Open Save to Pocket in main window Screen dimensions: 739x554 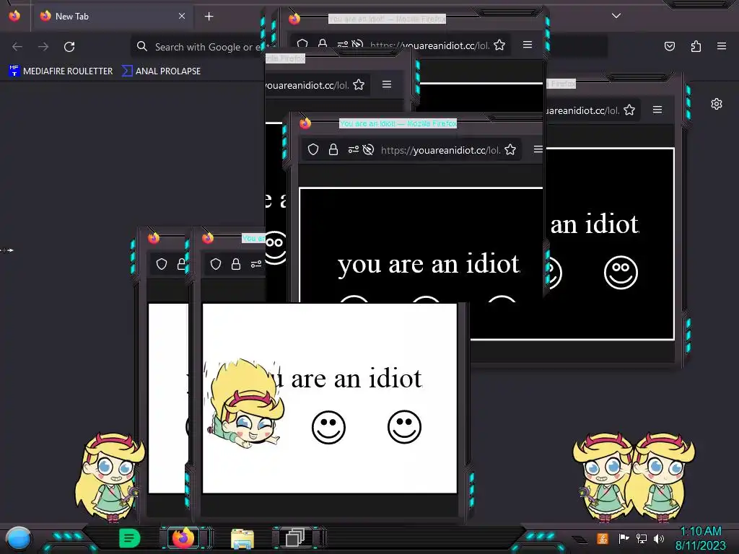[x=670, y=46]
